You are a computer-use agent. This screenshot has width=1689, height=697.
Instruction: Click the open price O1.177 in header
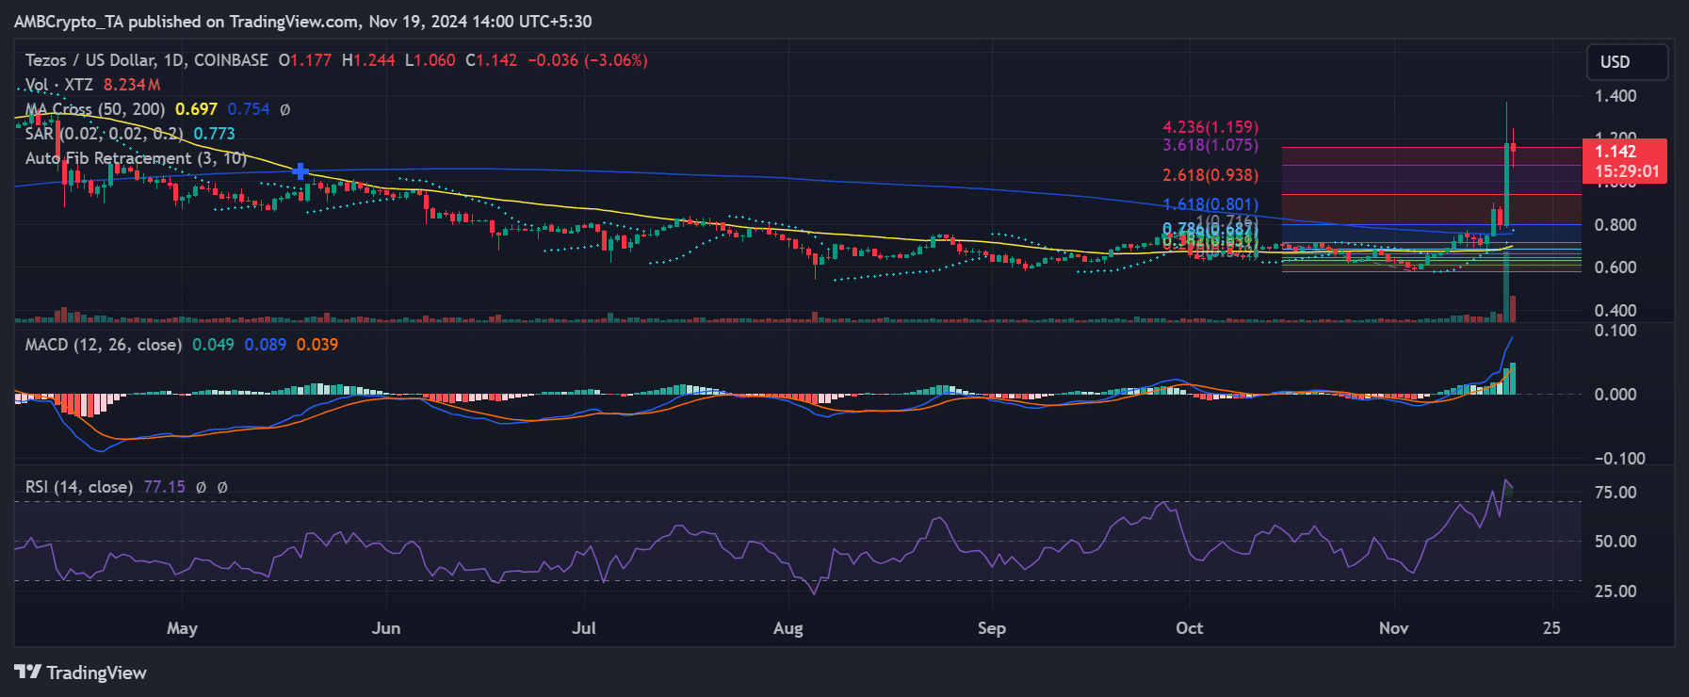tap(305, 60)
